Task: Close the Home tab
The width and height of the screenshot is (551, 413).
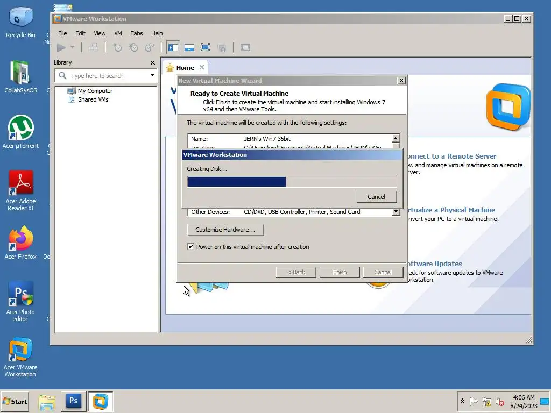Action: (x=202, y=67)
